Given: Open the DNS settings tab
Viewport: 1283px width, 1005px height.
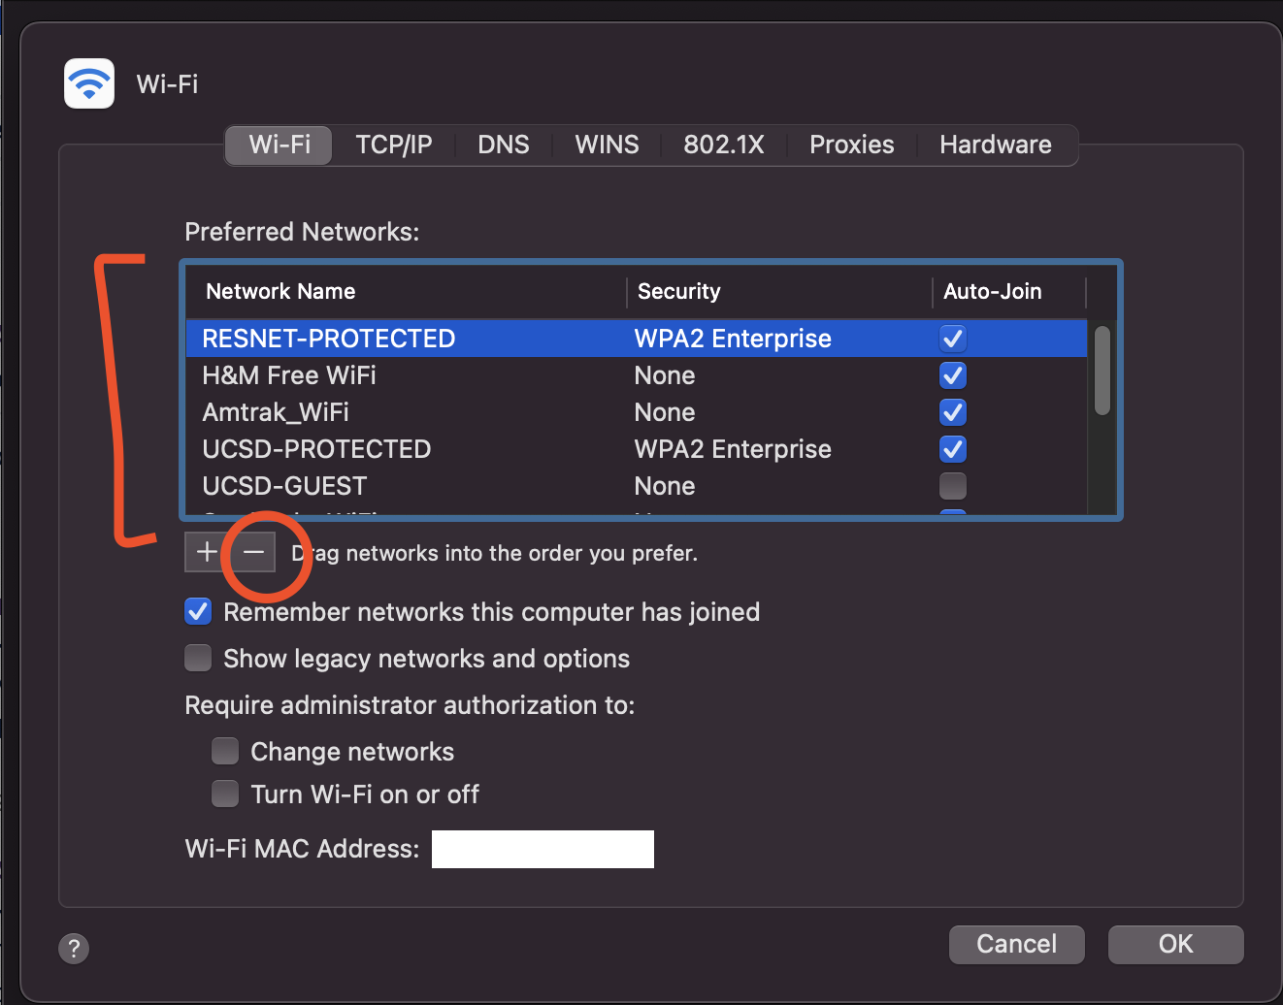Looking at the screenshot, I should pos(503,145).
